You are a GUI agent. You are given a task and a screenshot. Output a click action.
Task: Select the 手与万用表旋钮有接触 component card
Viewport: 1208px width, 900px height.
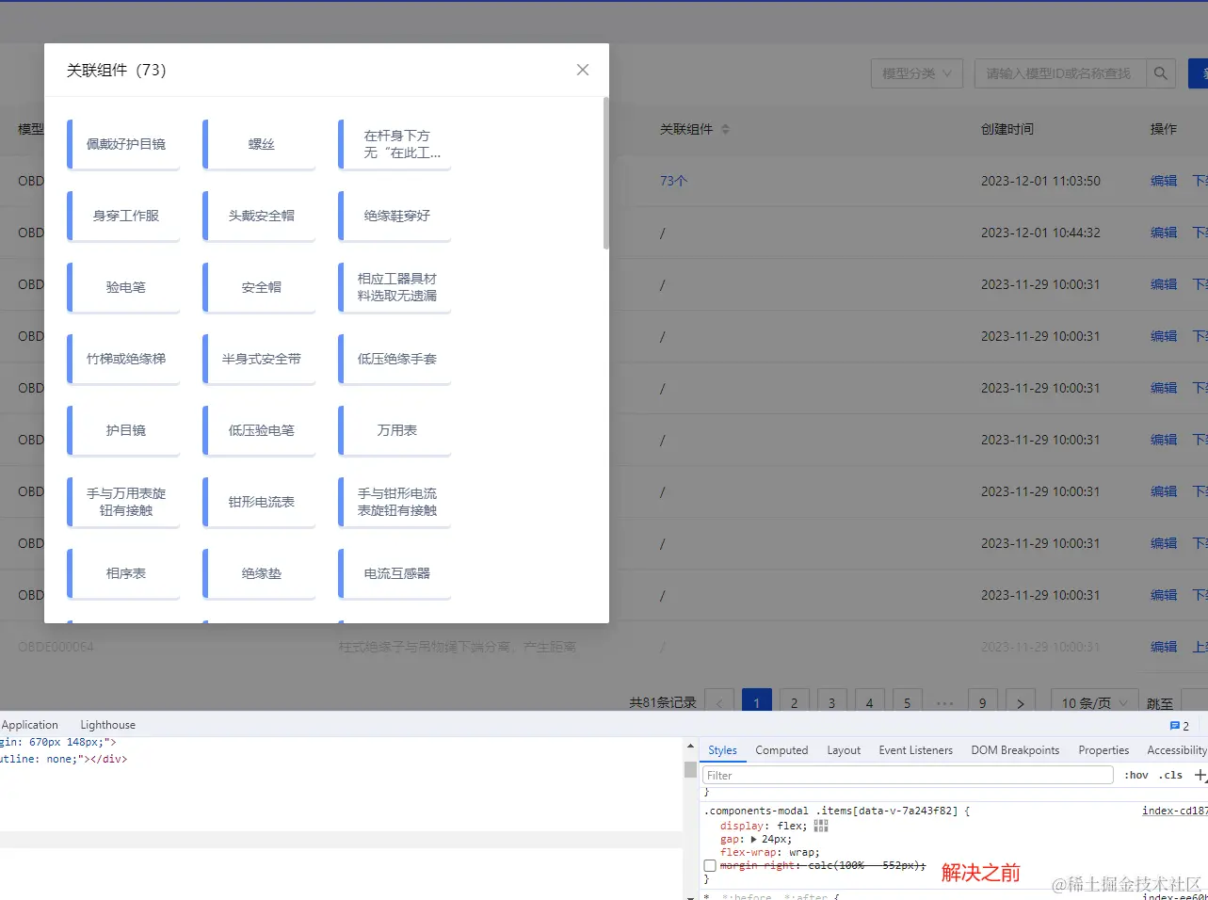click(x=123, y=502)
